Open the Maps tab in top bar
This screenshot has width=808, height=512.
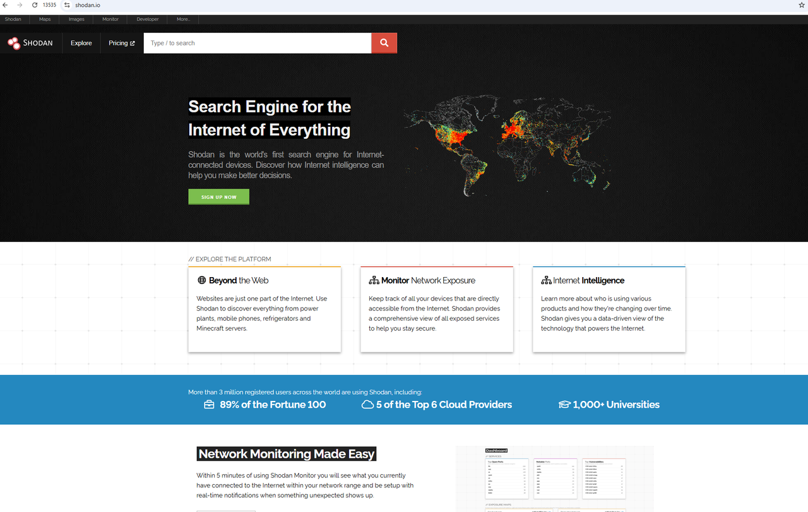[45, 20]
